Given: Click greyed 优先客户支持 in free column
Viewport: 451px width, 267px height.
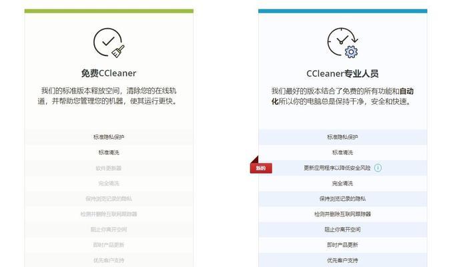Looking at the screenshot, I should pos(109,260).
